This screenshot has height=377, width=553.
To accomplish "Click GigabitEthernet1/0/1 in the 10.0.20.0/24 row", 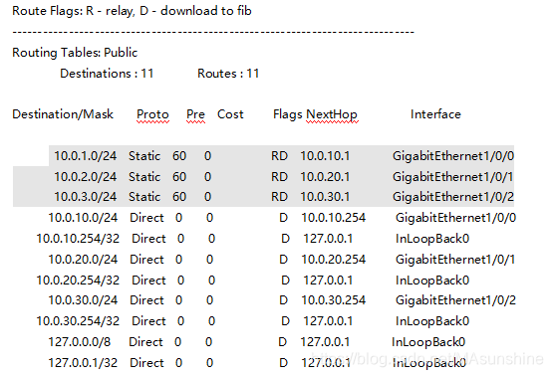I will tap(455, 260).
